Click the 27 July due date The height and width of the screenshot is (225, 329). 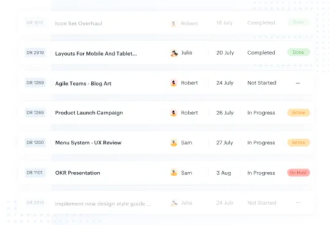pos(224,142)
